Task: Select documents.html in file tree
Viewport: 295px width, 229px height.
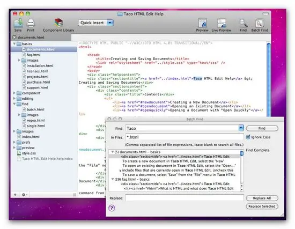Action: pyautogui.click(x=44, y=49)
